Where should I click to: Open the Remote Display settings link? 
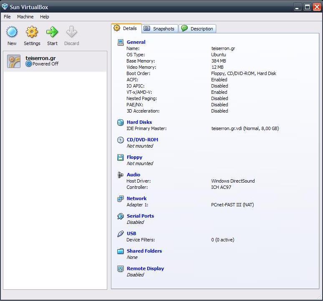pyautogui.click(x=145, y=268)
